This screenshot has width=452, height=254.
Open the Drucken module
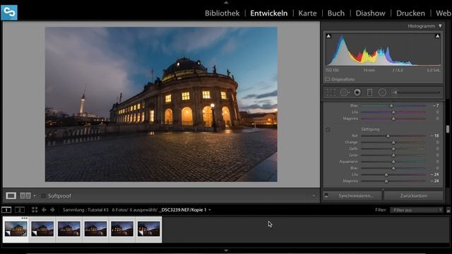(410, 13)
